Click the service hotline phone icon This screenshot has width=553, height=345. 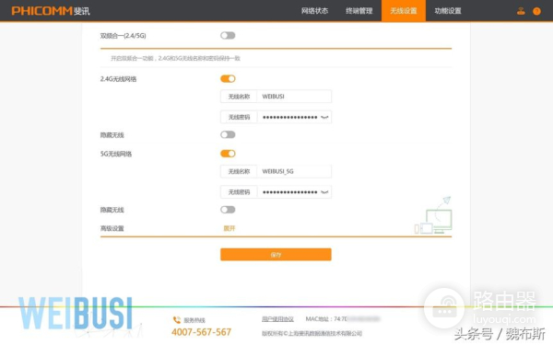point(177,320)
